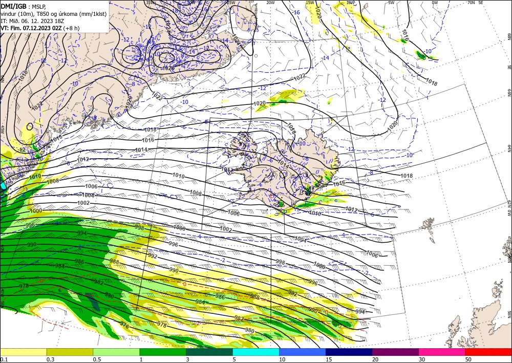Image resolution: width=512 pixels, height=363 pixels.
Task: Click the 20W longitude label at top
Action: pos(270,3)
